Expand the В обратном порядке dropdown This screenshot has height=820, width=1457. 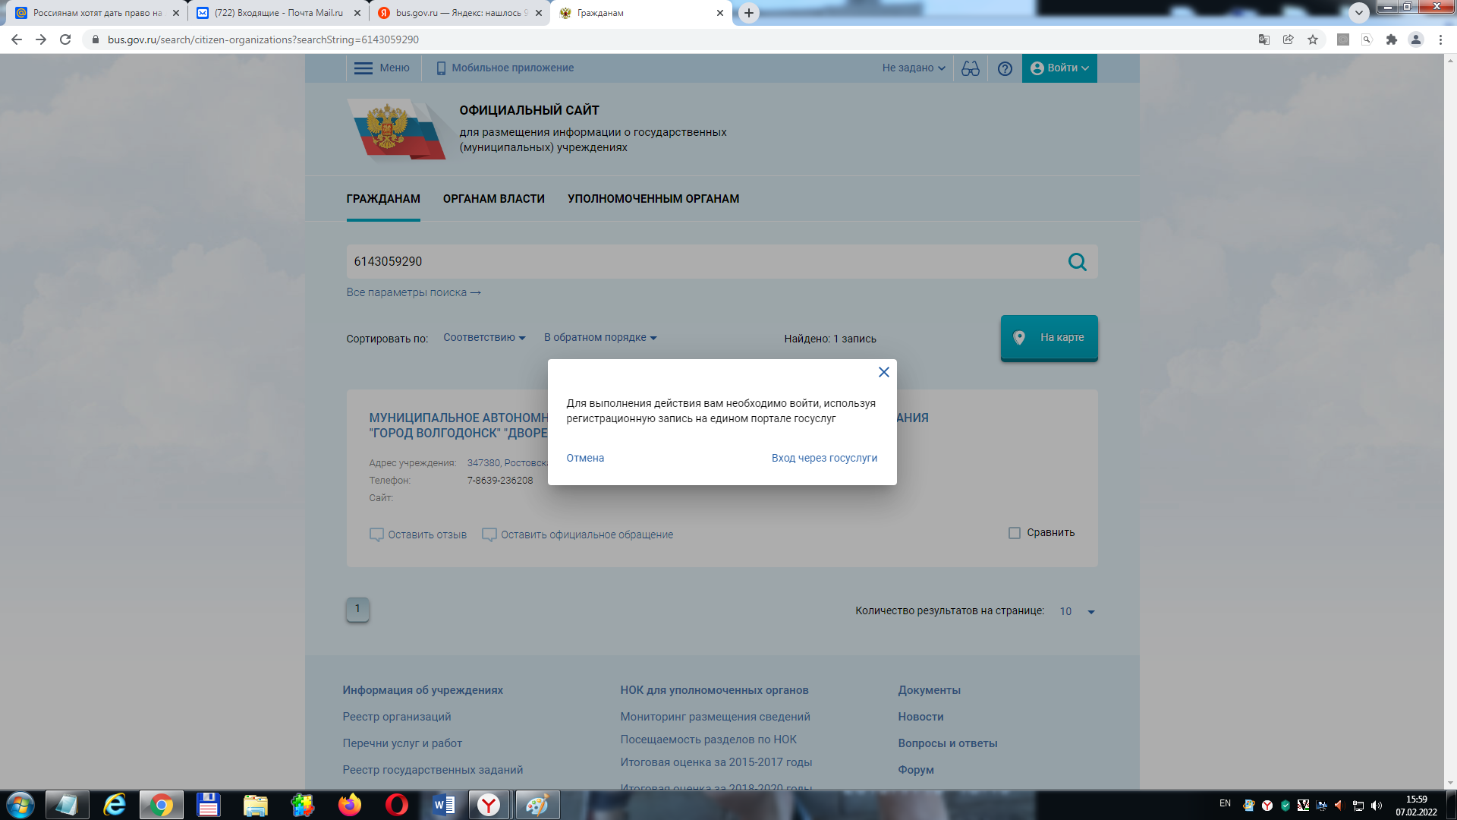click(600, 336)
